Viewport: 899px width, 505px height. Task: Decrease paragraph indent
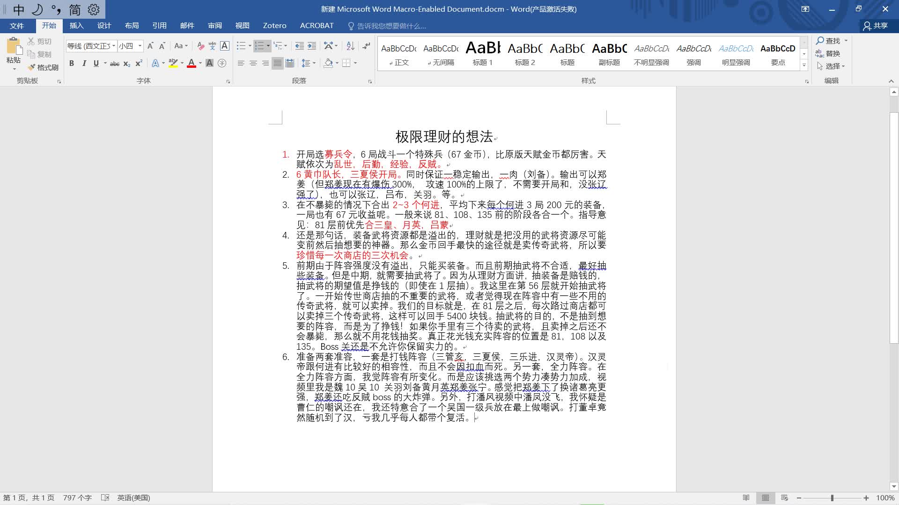[300, 46]
